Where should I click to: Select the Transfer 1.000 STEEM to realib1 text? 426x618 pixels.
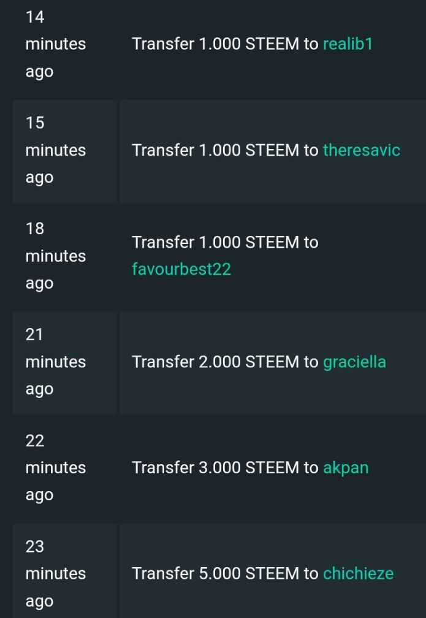(252, 44)
